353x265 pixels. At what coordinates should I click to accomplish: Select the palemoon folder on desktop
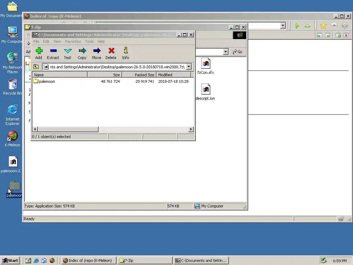click(x=14, y=189)
